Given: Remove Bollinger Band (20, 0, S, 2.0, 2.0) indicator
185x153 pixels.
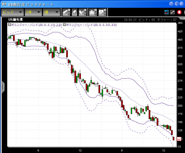Looking at the screenshot, I should pos(10,25).
